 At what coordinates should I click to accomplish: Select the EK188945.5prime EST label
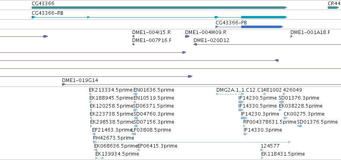(111, 98)
